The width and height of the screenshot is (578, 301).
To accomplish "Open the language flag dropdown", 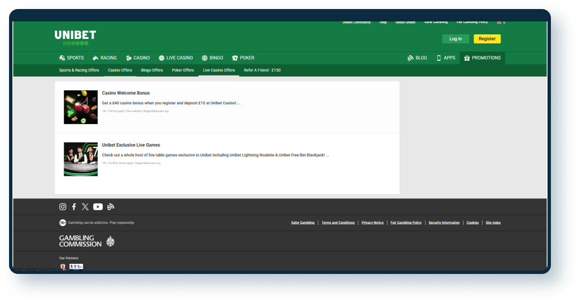I will 501,23.
